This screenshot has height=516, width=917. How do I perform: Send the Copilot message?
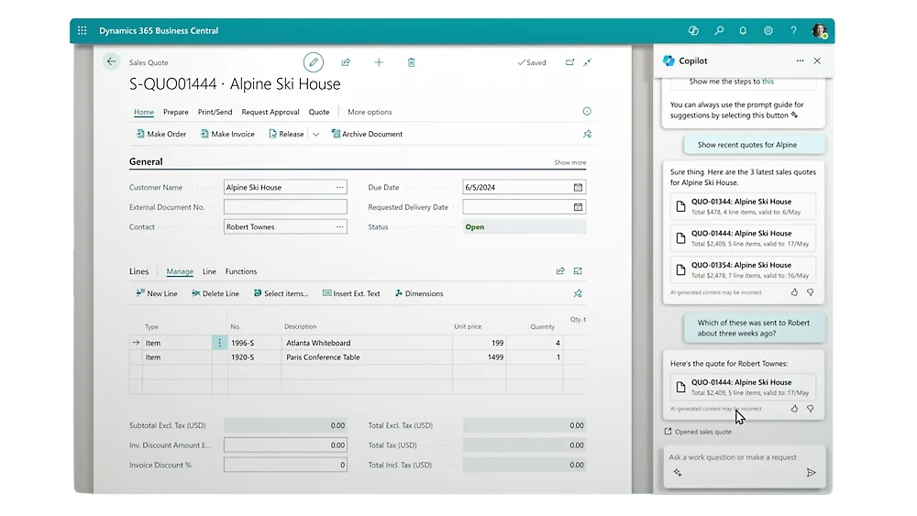pyautogui.click(x=811, y=473)
